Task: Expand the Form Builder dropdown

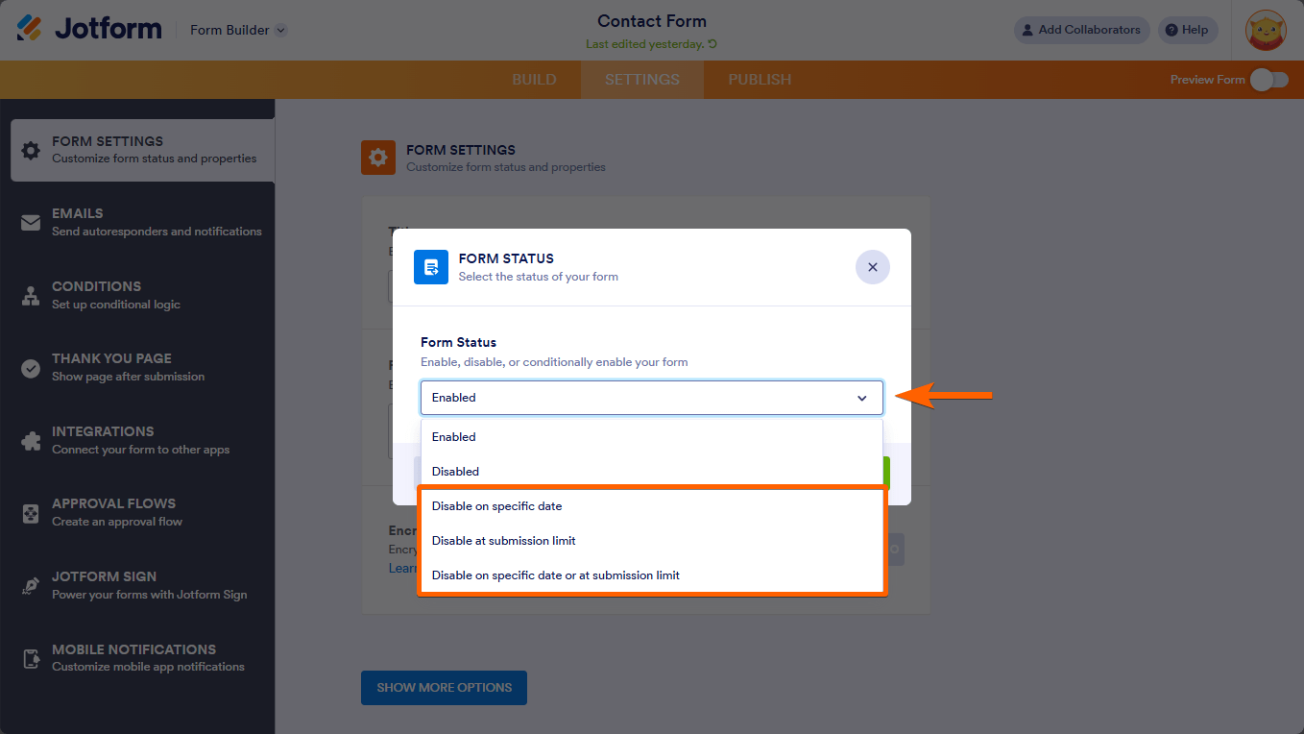Action: point(280,30)
